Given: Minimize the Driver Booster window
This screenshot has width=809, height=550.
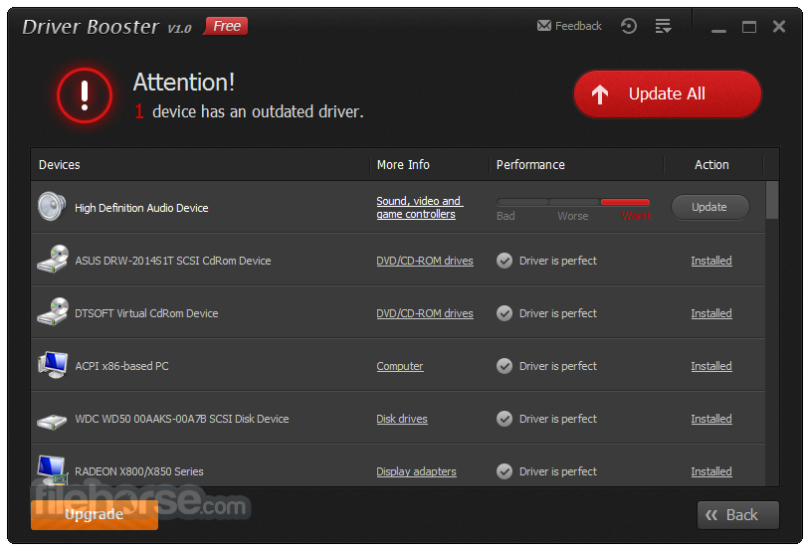Looking at the screenshot, I should [x=718, y=30].
